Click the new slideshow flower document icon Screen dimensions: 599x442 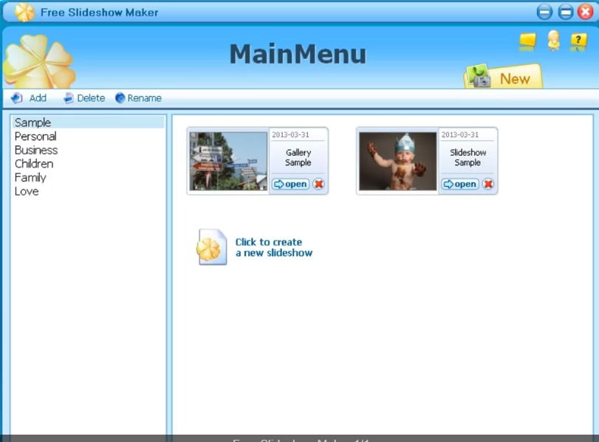tap(212, 247)
